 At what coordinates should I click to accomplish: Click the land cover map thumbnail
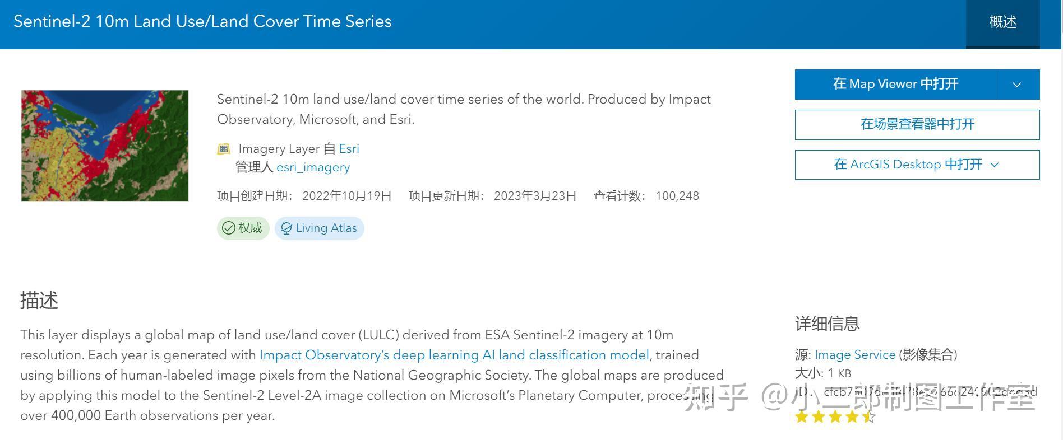point(105,146)
